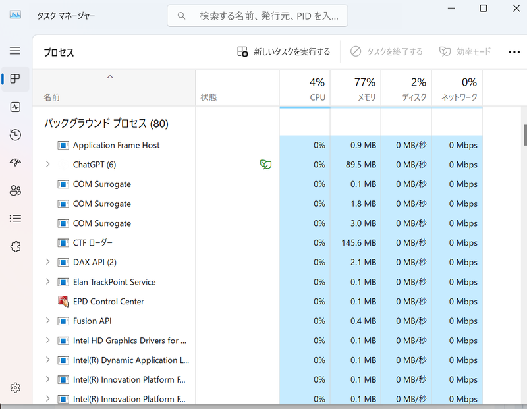The width and height of the screenshot is (527, 409).
Task: Open the Services page in the sidebar
Action: 15,246
